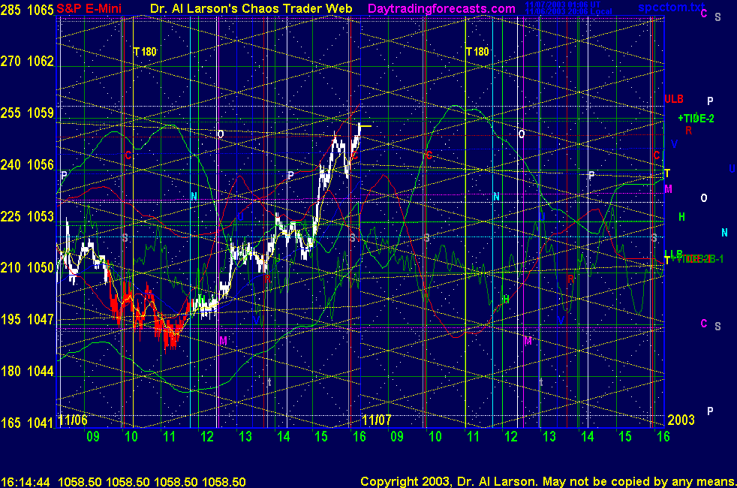Image resolution: width=737 pixels, height=488 pixels.
Task: Click the "Dr. Al Larson's Chaos Trader Web" heading
Action: point(251,8)
